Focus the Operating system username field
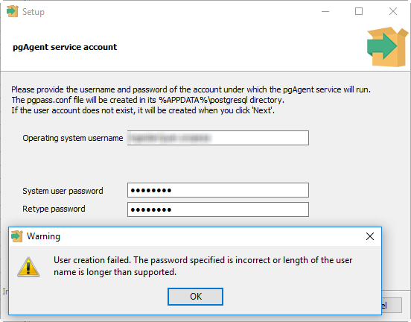This screenshot has width=411, height=322. pyautogui.click(x=218, y=138)
